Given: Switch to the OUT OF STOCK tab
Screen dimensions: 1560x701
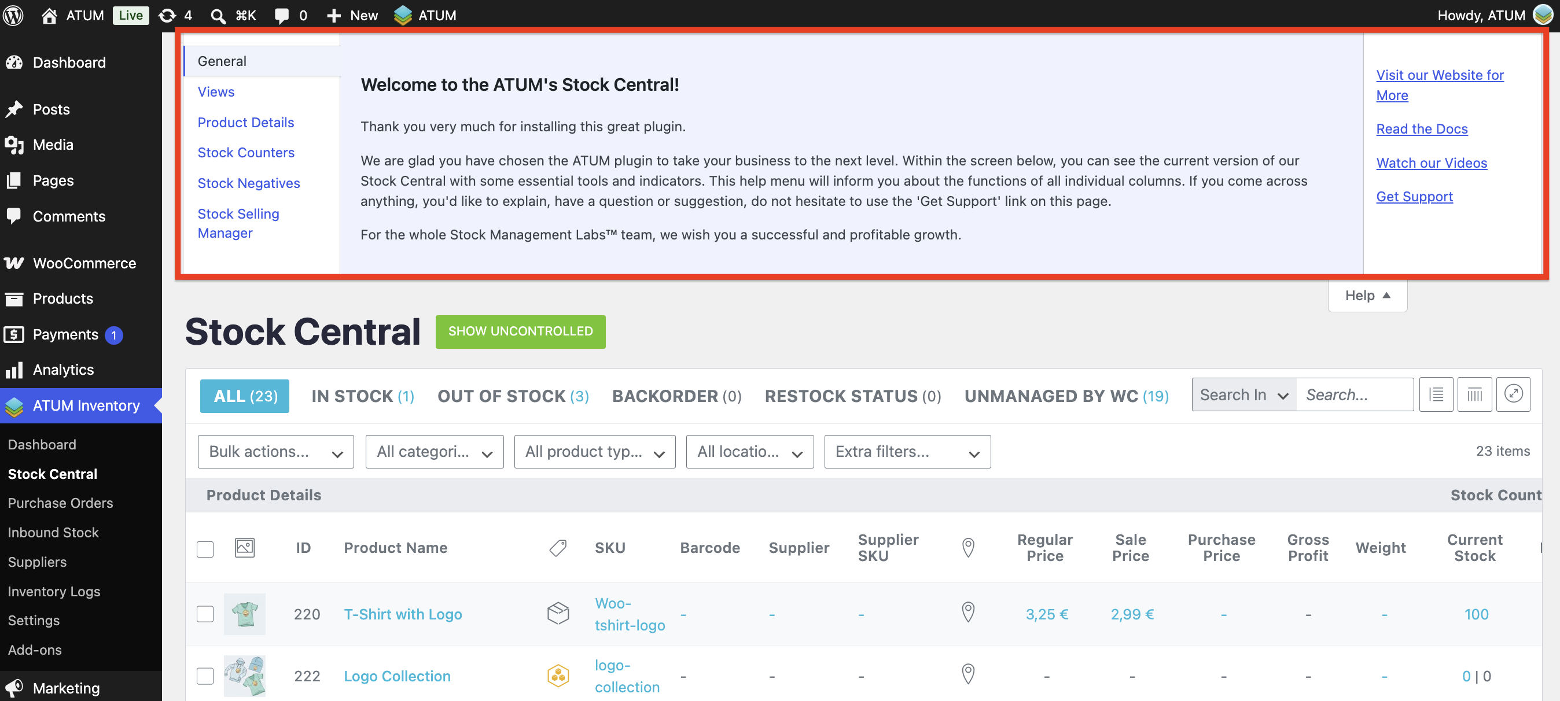Looking at the screenshot, I should point(513,396).
